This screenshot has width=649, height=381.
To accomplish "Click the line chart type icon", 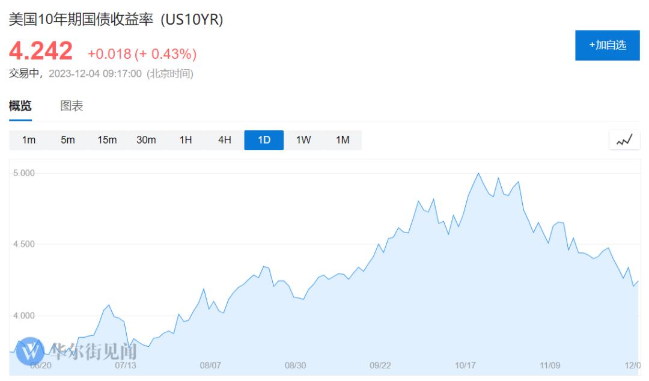I will (x=624, y=140).
